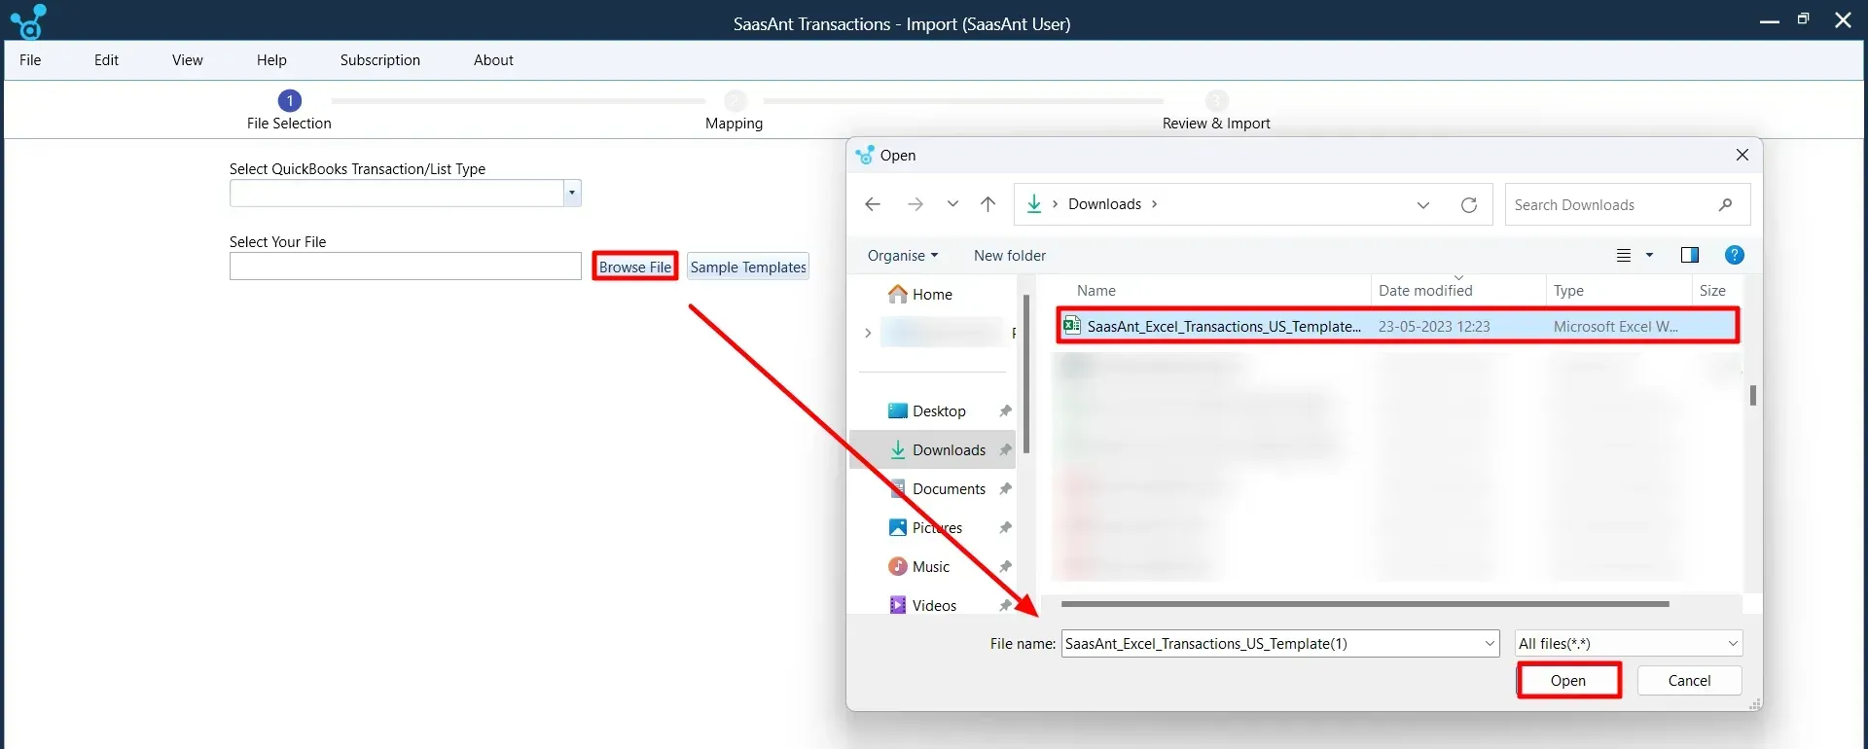The width and height of the screenshot is (1868, 749).
Task: Expand the File name dropdown arrow
Action: pos(1490,644)
